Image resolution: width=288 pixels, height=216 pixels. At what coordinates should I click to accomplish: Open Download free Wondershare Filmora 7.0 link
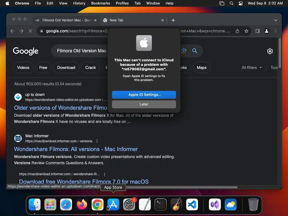tap(84, 182)
